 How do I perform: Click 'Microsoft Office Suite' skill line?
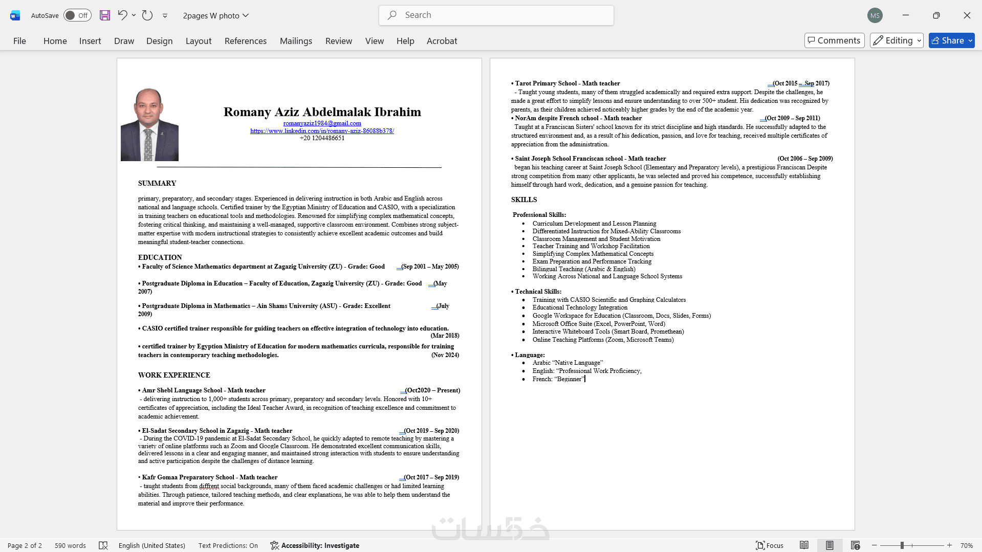(x=599, y=324)
